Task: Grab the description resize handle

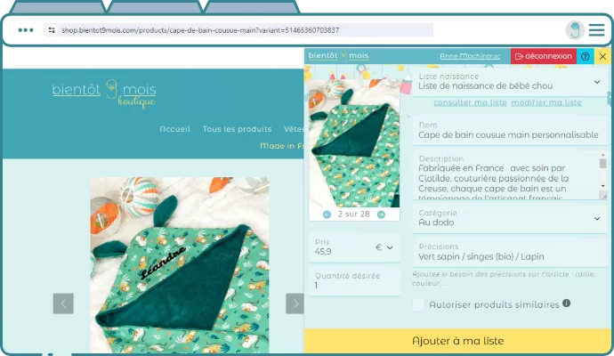Action: click(x=603, y=195)
